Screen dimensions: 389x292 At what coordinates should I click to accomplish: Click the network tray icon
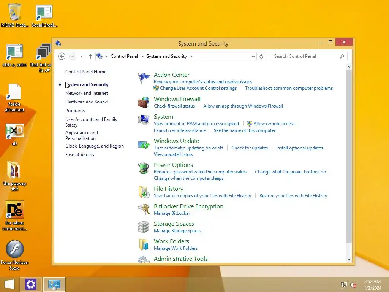[x=344, y=285]
